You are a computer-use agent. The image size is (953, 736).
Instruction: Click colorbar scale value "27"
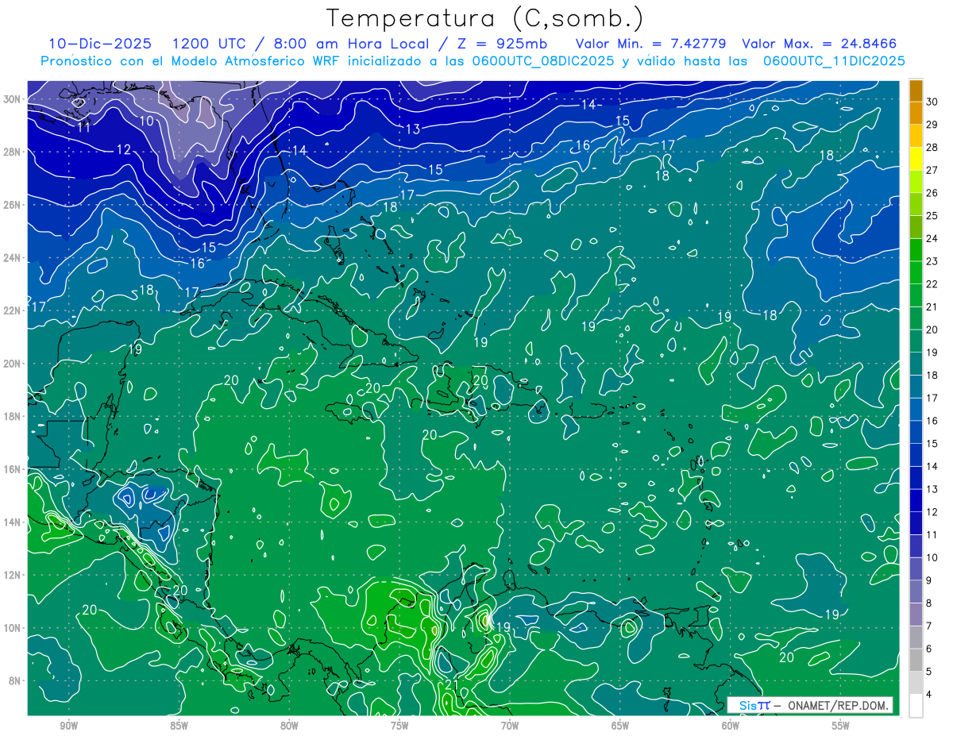tap(932, 170)
